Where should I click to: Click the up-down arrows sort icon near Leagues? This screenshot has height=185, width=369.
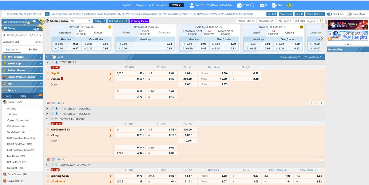(321, 21)
